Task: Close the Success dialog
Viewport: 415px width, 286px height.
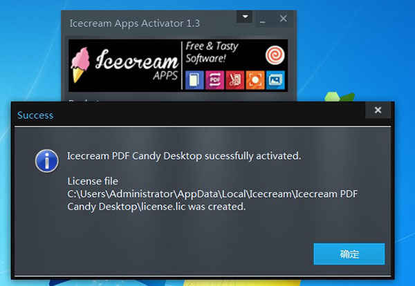Action: 378,110
